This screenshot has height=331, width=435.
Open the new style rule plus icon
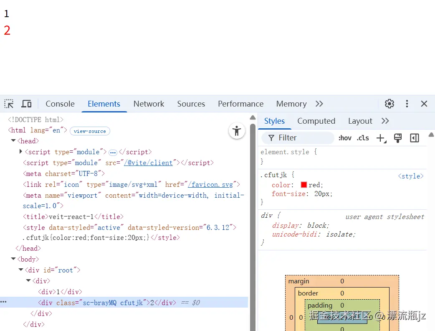tap(381, 137)
